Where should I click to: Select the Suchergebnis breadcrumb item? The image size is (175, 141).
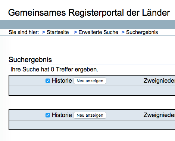(x=142, y=32)
